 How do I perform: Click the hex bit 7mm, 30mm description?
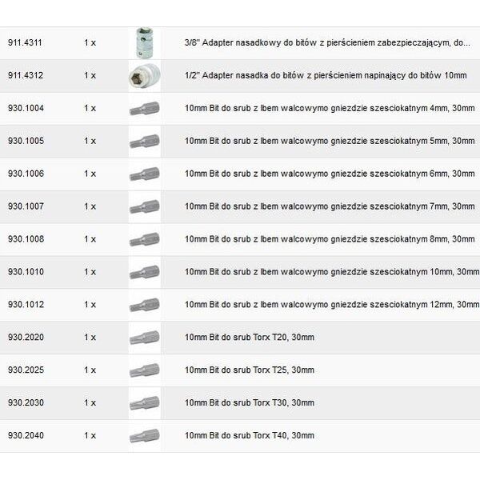(x=330, y=206)
